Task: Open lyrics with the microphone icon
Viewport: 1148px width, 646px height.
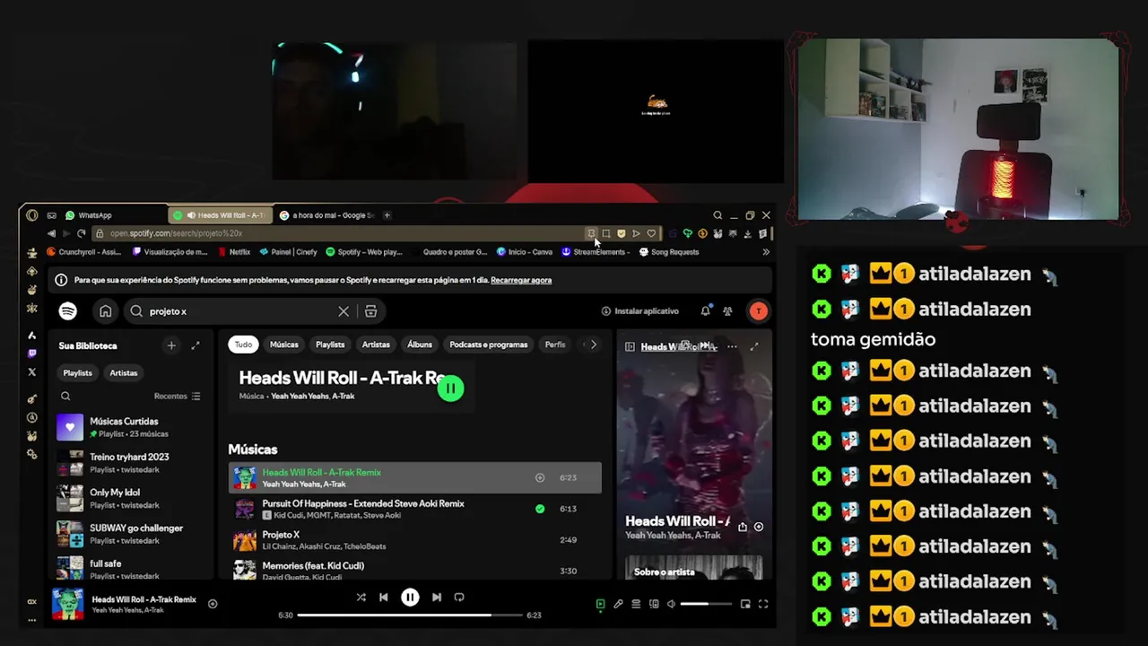Action: [618, 605]
